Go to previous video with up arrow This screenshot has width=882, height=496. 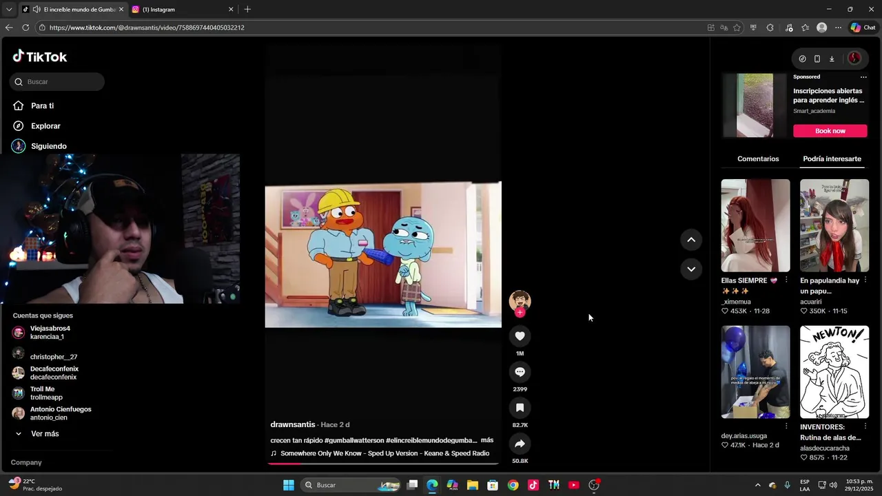(691, 240)
